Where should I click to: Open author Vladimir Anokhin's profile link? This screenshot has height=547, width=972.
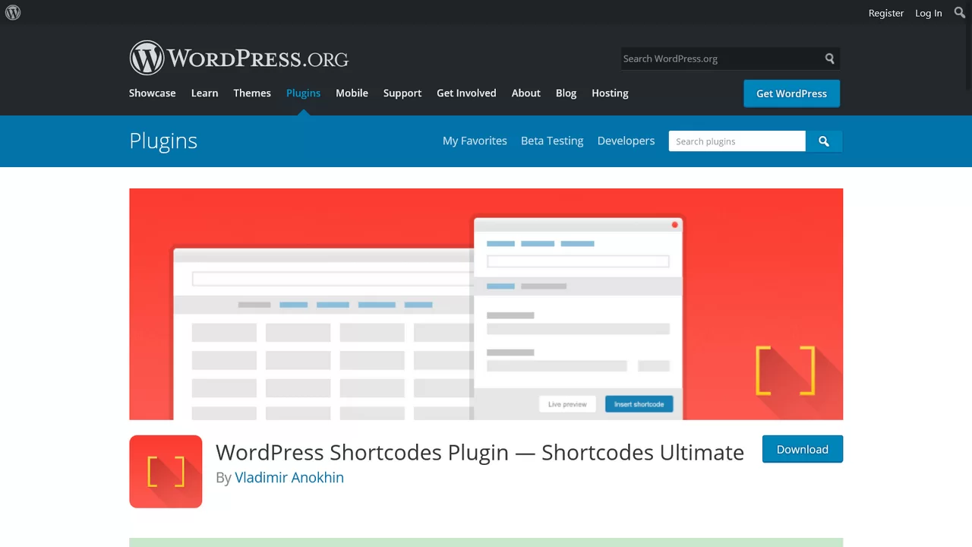[x=289, y=477]
